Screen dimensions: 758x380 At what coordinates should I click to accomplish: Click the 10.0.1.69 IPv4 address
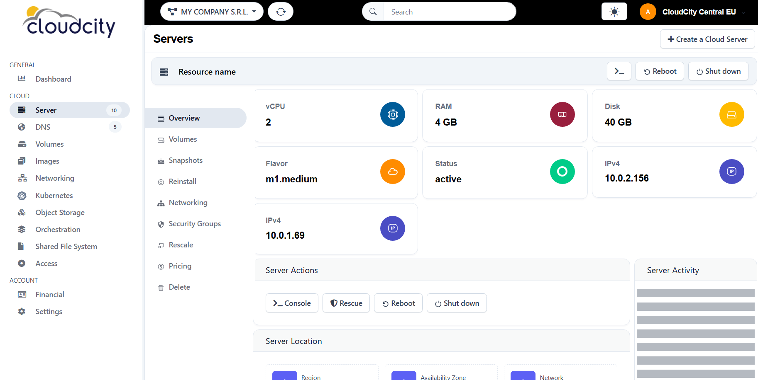285,235
